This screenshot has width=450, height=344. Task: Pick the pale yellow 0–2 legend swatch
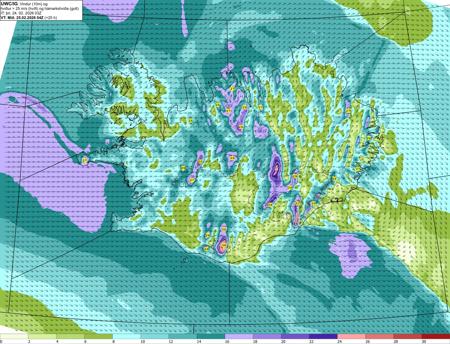pos(14,336)
